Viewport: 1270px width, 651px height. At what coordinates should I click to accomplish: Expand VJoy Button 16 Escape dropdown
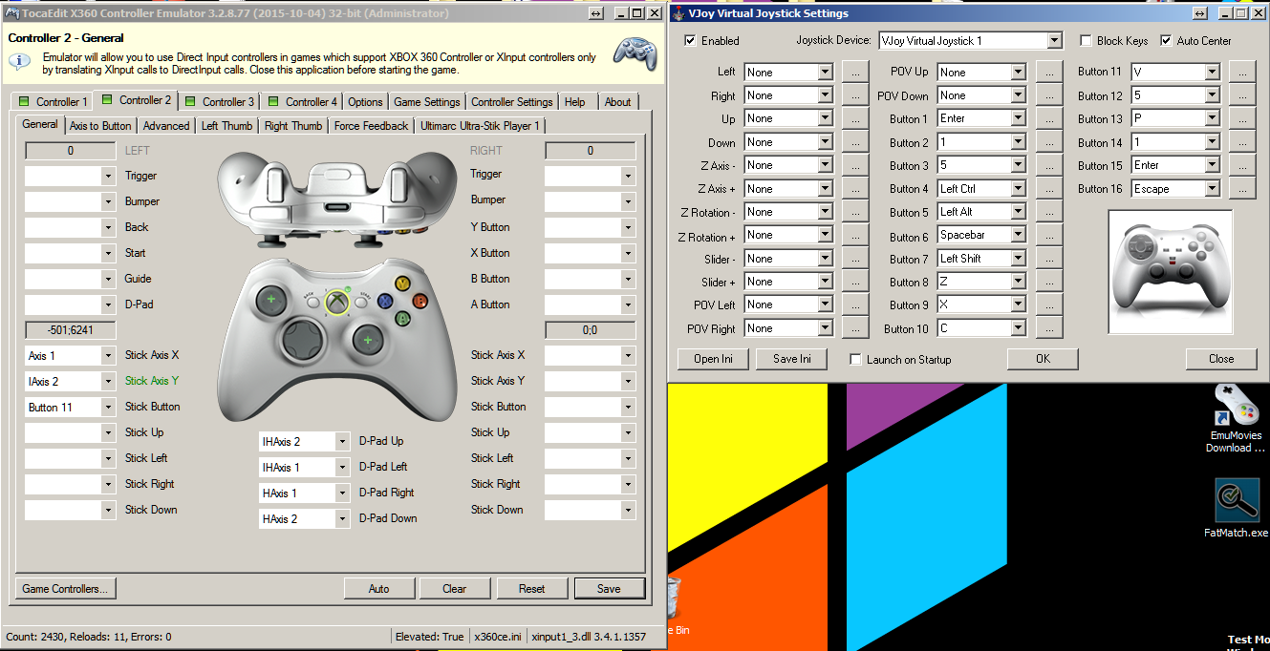pos(1212,189)
